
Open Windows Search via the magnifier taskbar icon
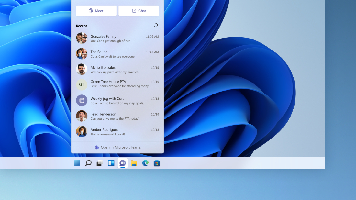(88, 163)
